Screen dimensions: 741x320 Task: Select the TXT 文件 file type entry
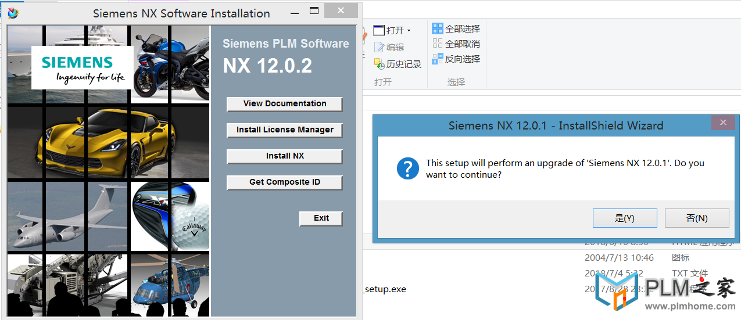690,273
